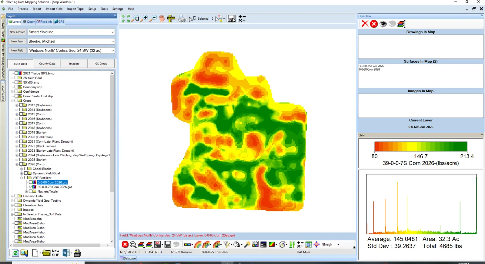Expand the Nutrient Totals folder

(26, 191)
